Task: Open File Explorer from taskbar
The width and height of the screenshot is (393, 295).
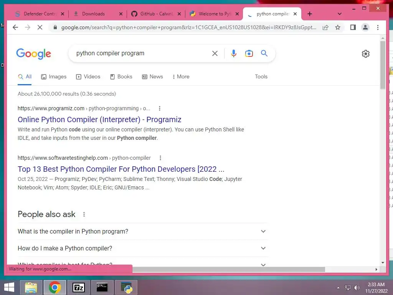Action: pos(31,287)
